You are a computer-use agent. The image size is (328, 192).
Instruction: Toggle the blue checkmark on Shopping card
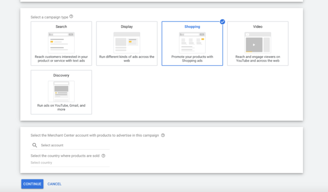(x=222, y=21)
